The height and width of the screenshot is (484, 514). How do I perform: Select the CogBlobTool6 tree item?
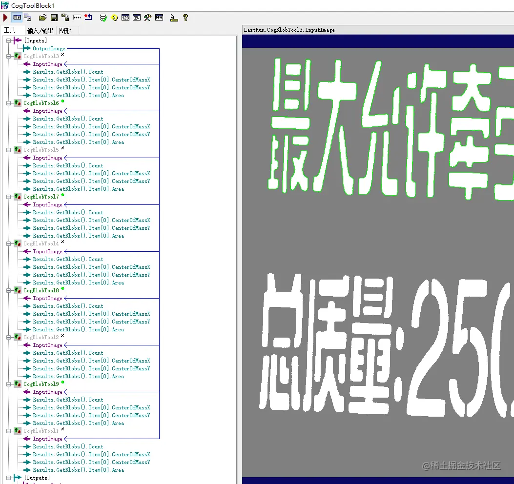[41, 103]
